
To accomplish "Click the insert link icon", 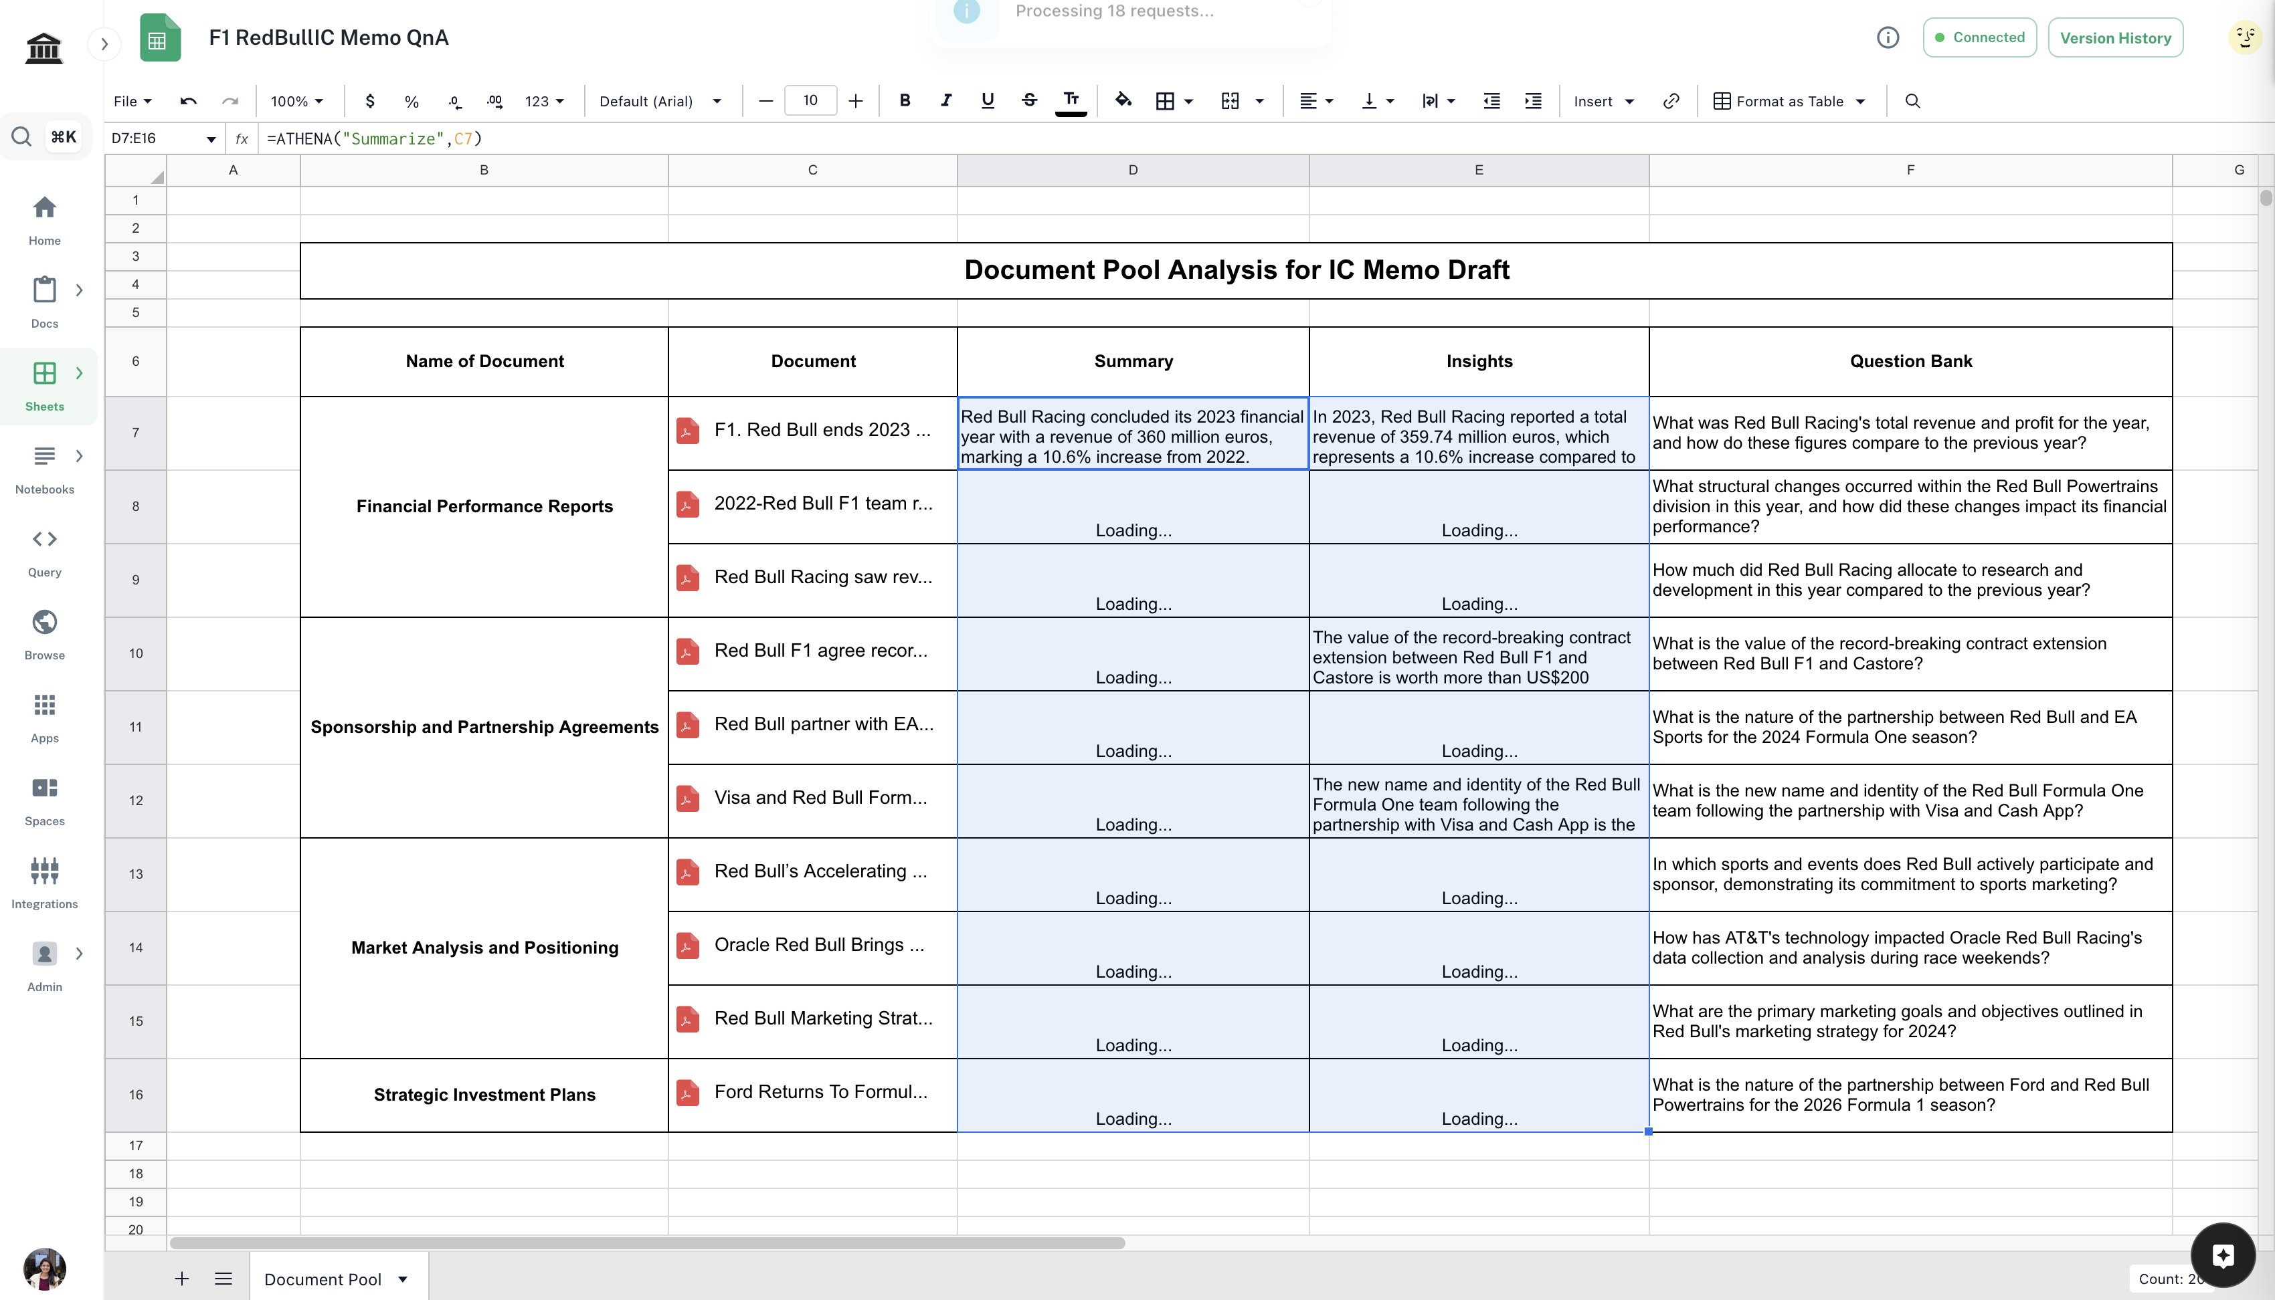I will (1670, 101).
